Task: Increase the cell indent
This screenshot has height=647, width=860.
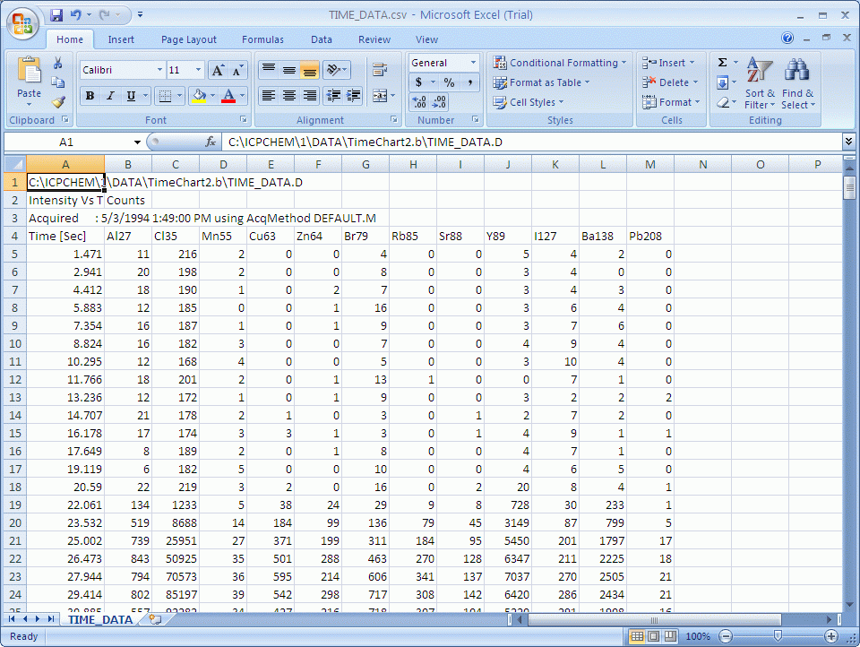Action: pyautogui.click(x=354, y=96)
